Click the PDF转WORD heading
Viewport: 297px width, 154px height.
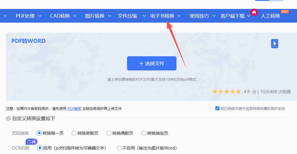pos(28,41)
